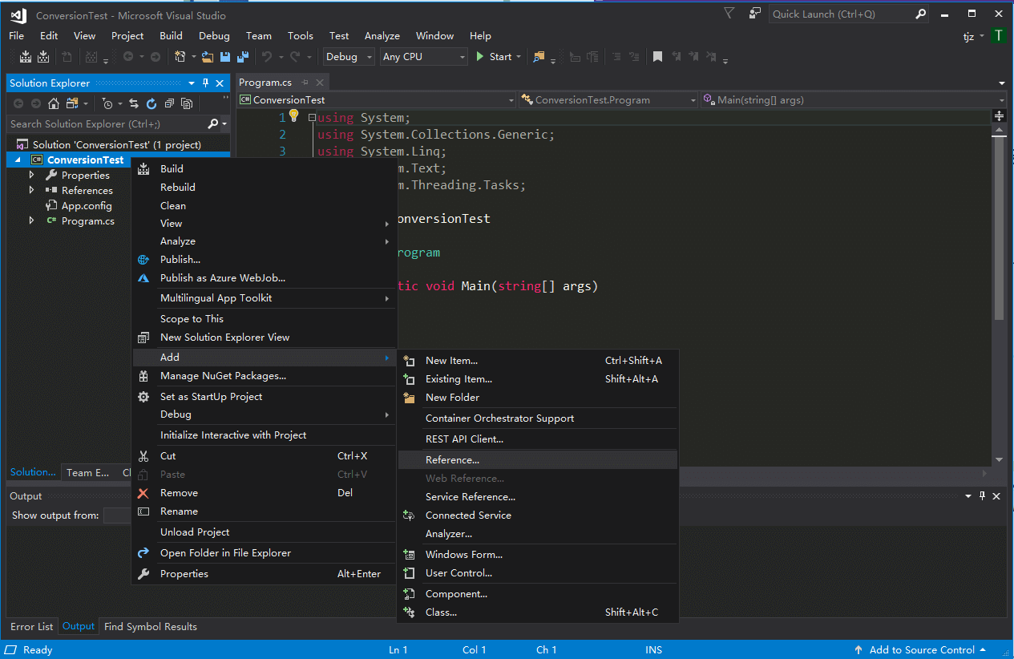Screen dimensions: 1014x659
Task: Click the Redo arrow in the toolbar
Action: coord(295,57)
